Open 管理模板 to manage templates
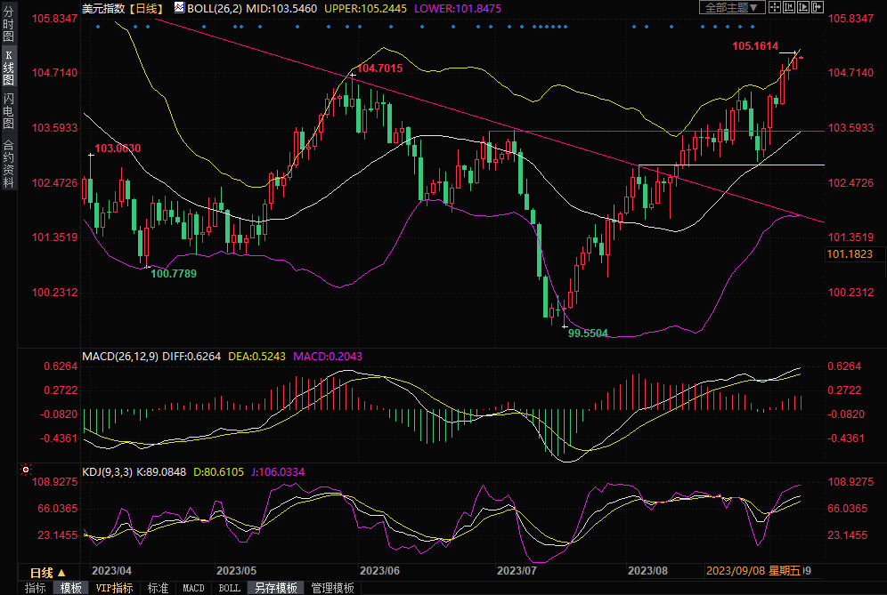 [x=332, y=588]
